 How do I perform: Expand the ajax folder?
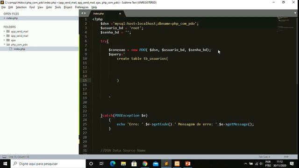[x=4, y=40]
